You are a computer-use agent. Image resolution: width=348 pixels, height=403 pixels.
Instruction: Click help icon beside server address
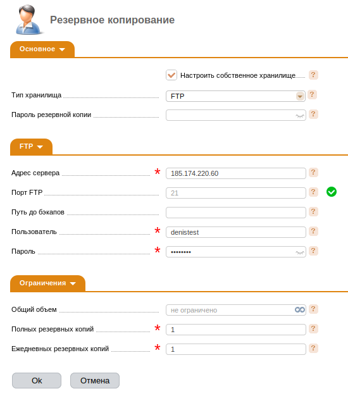point(313,173)
